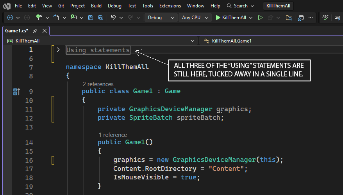Image resolution: width=343 pixels, height=195 pixels.
Task: Open the Any CPU platform dropdown
Action: [x=195, y=18]
